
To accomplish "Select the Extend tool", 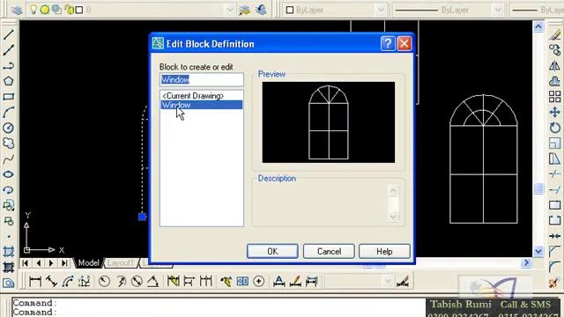I will point(554,190).
